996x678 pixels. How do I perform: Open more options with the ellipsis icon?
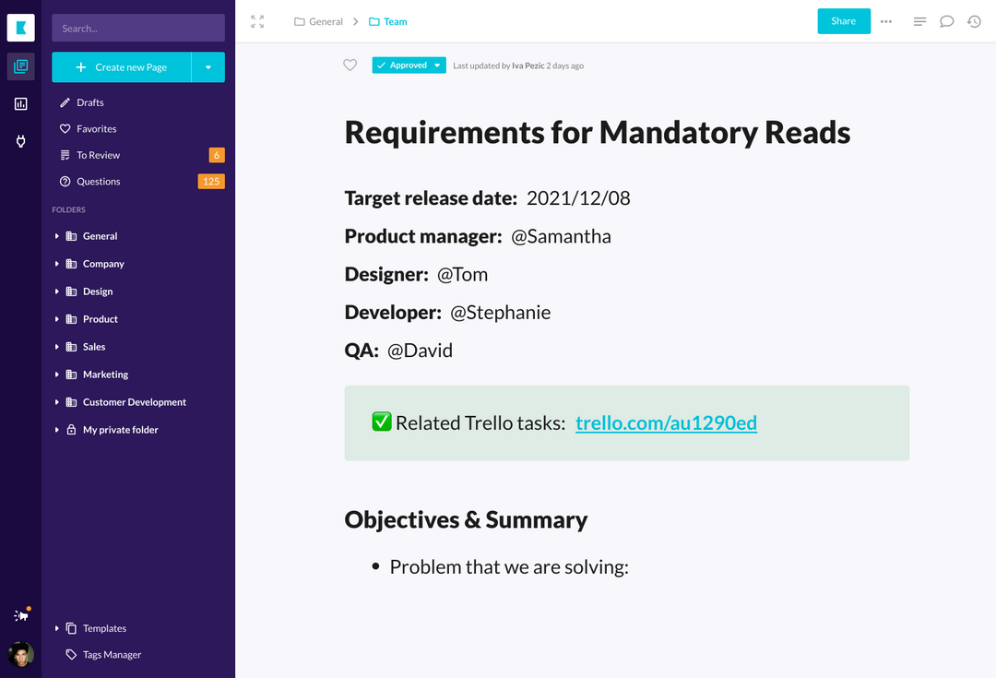tap(885, 20)
